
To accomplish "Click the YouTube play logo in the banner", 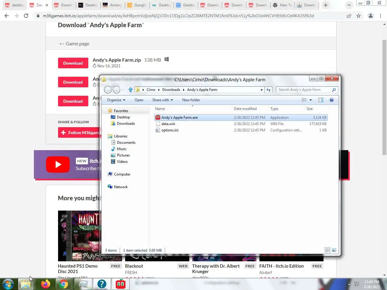I will [x=58, y=164].
